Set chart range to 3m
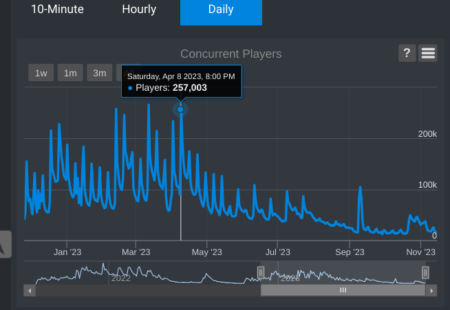This screenshot has height=310, width=450. [100, 73]
